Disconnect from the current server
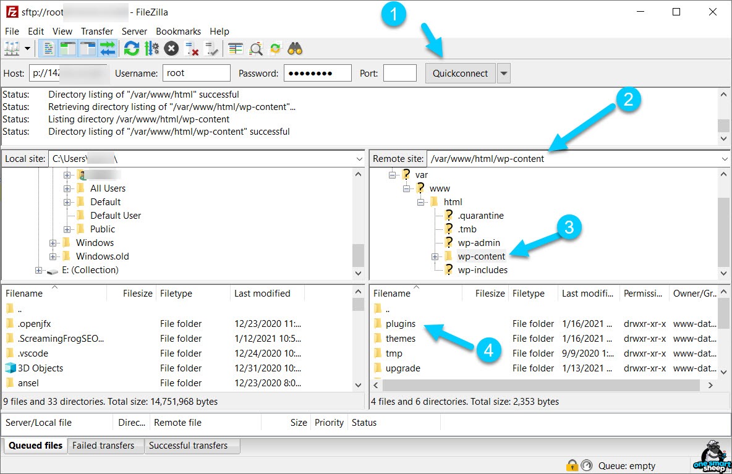 coord(192,49)
